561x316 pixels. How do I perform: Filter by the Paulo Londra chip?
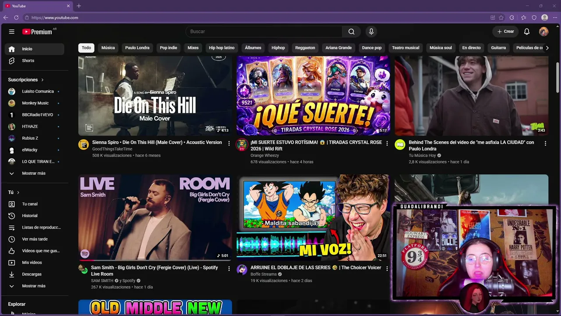[137, 48]
